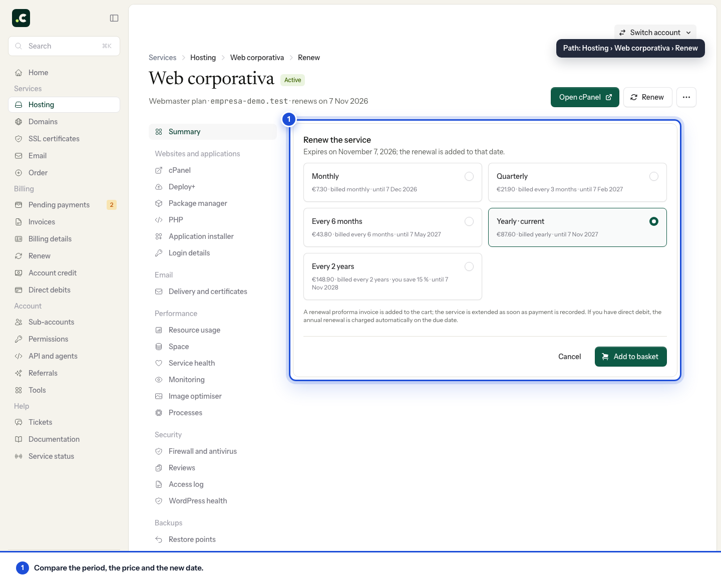Select the Quarterly renewal radio option

654,176
